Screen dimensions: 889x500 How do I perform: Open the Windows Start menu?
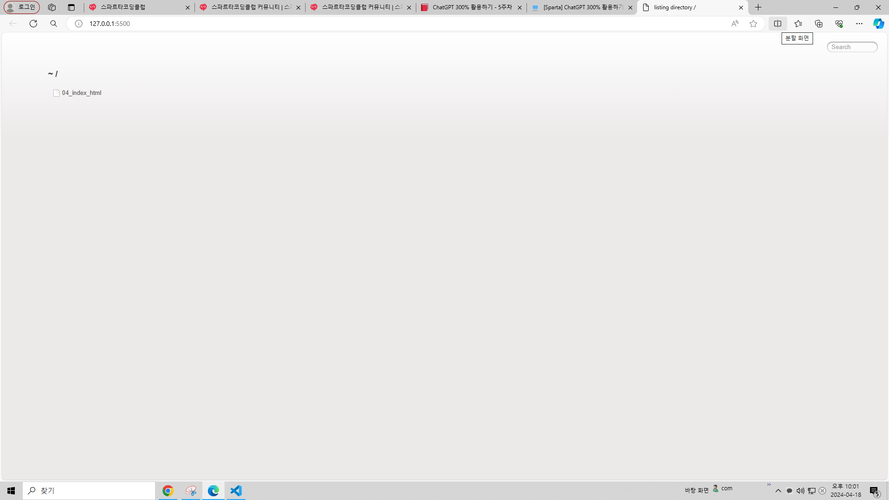[x=11, y=491]
